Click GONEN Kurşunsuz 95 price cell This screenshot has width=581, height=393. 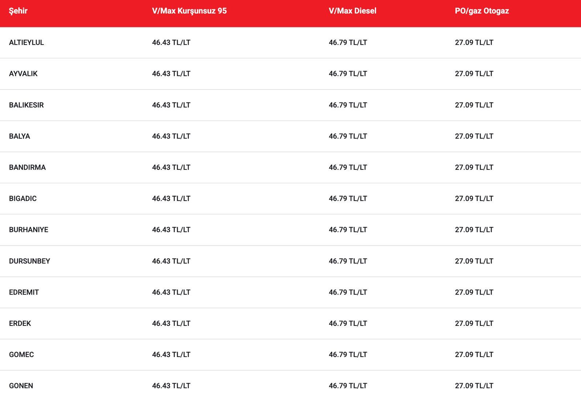point(171,386)
